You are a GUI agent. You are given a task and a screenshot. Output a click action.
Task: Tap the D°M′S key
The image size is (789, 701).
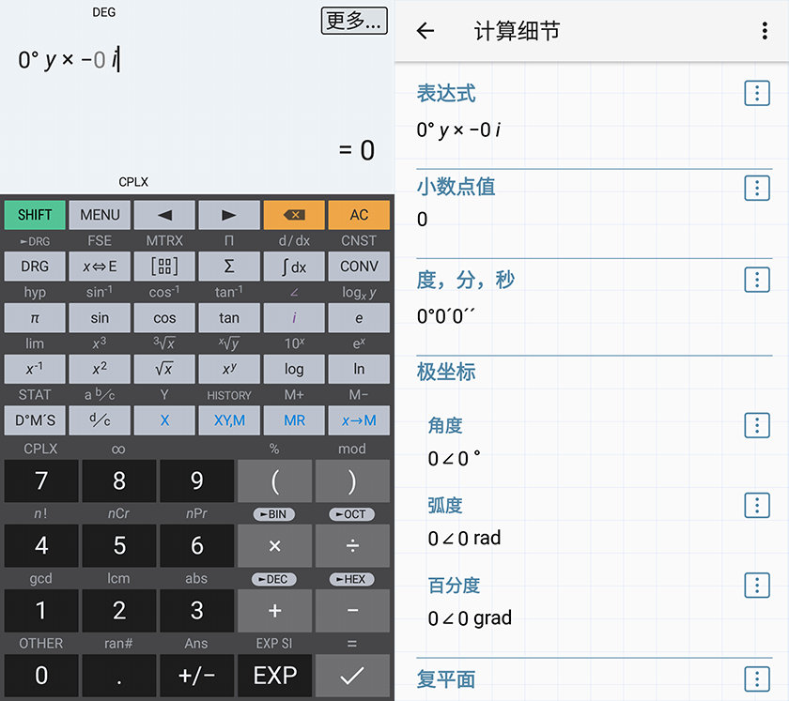coord(35,420)
